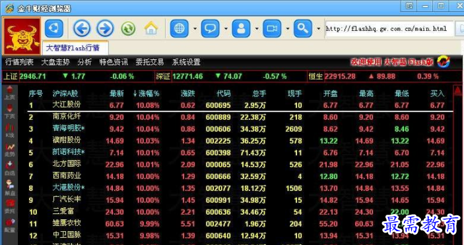The width and height of the screenshot is (464, 245).
Task: Go forward with the right arrow button
Action: click(x=105, y=28)
